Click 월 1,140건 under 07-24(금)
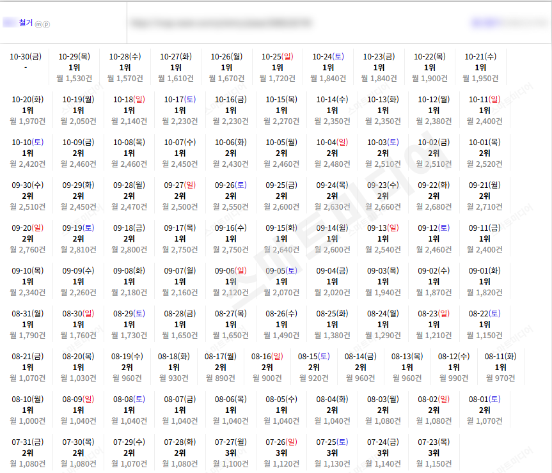Image resolution: width=552 pixels, height=473 pixels. pyautogui.click(x=383, y=465)
